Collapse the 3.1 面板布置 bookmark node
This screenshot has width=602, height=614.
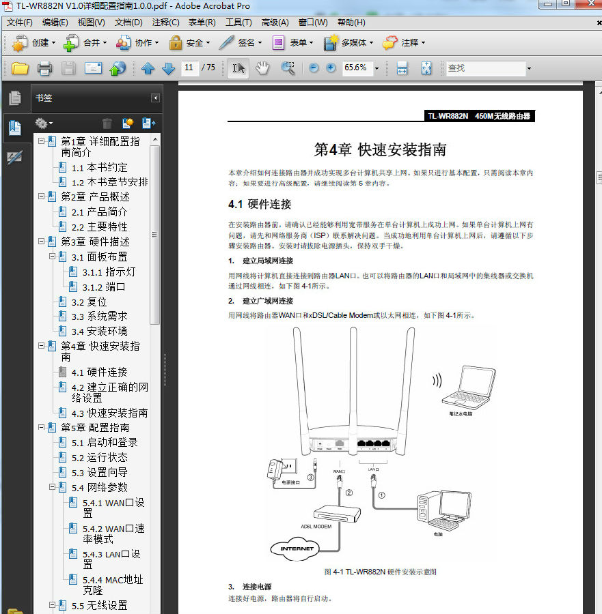pos(52,257)
